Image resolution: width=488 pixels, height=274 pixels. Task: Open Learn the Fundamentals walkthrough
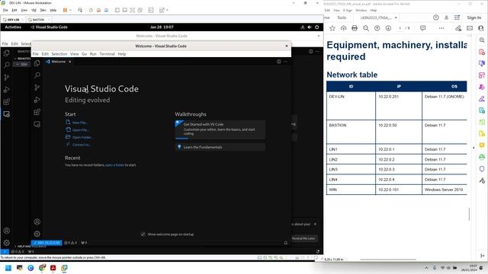point(220,147)
